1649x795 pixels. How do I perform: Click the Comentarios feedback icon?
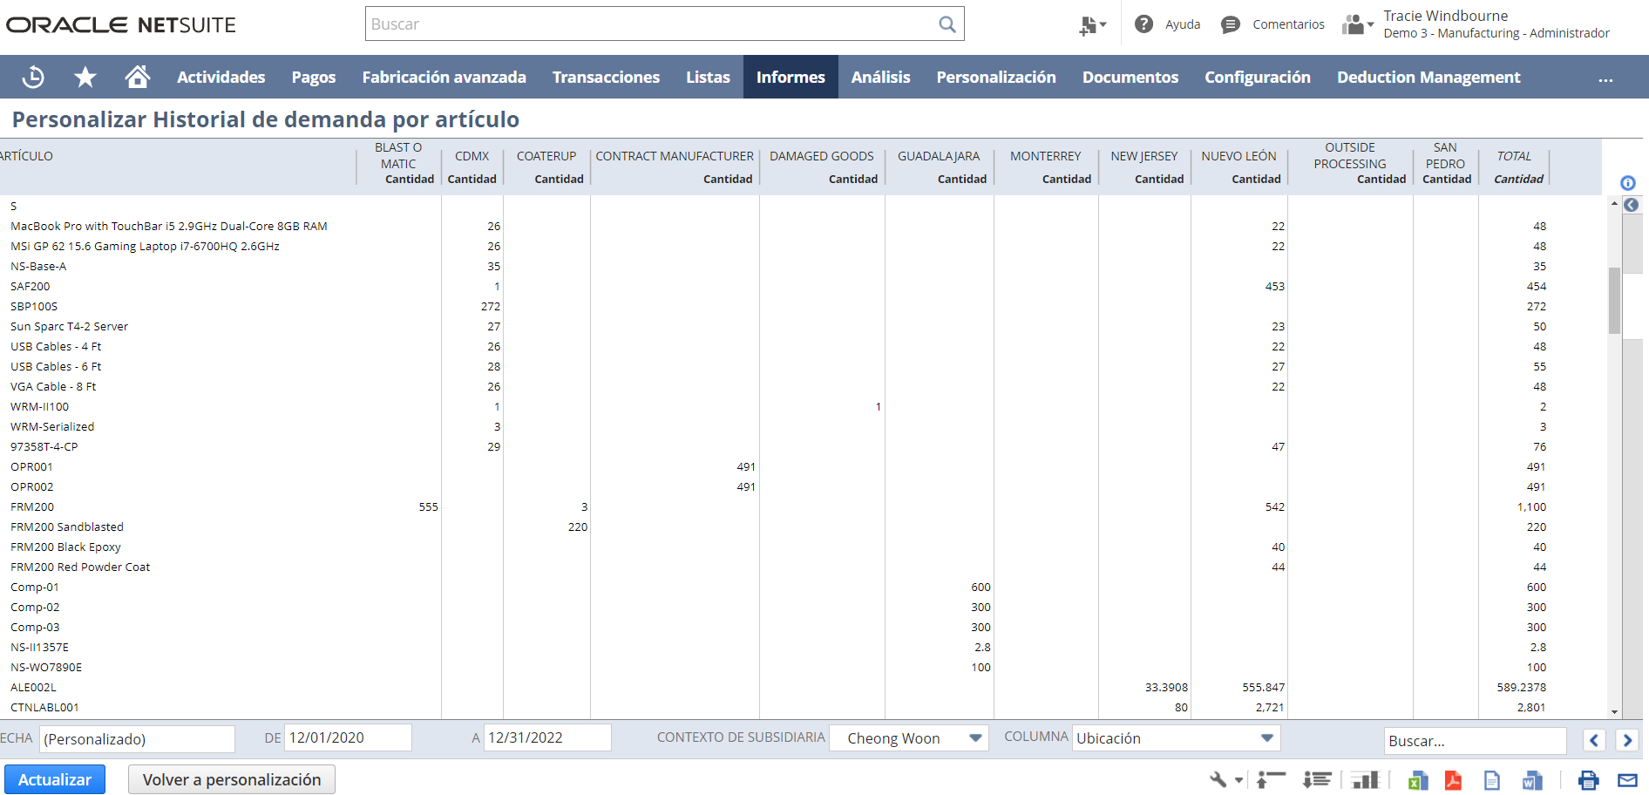coord(1231,24)
